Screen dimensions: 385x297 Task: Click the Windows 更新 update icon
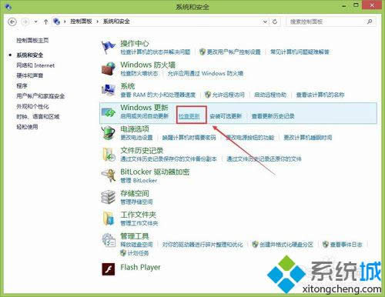(109, 112)
